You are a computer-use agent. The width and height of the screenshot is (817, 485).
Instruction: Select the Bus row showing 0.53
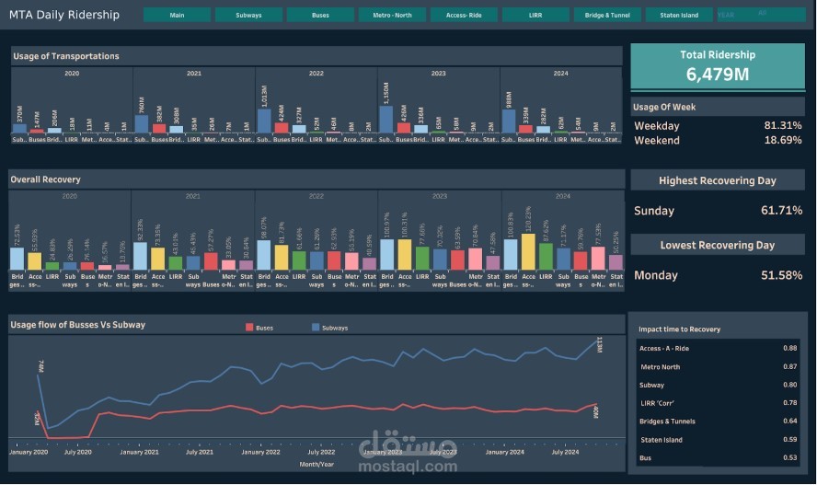(x=718, y=458)
